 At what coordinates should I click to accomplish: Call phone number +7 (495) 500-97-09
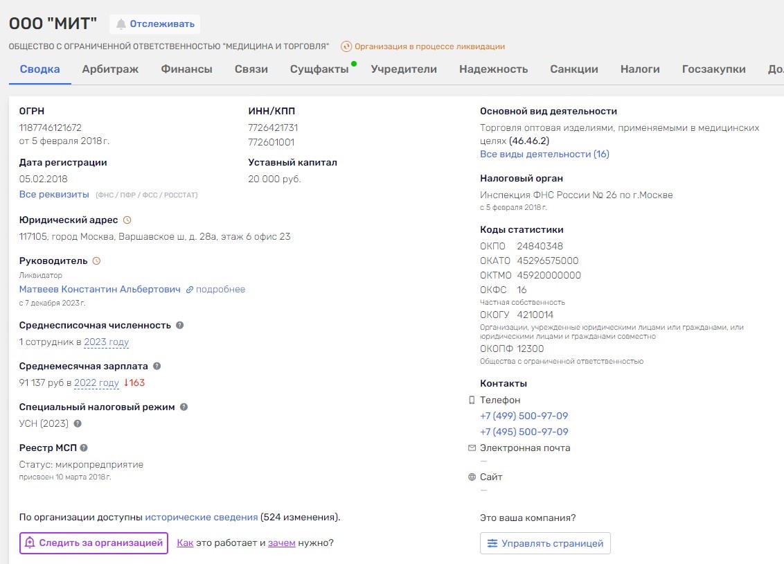coord(524,432)
